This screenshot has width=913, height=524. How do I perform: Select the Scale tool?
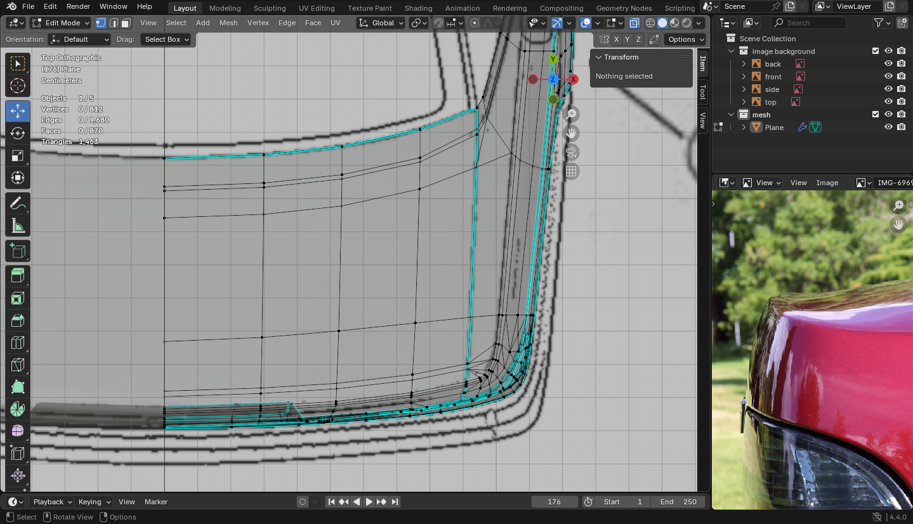tap(18, 155)
